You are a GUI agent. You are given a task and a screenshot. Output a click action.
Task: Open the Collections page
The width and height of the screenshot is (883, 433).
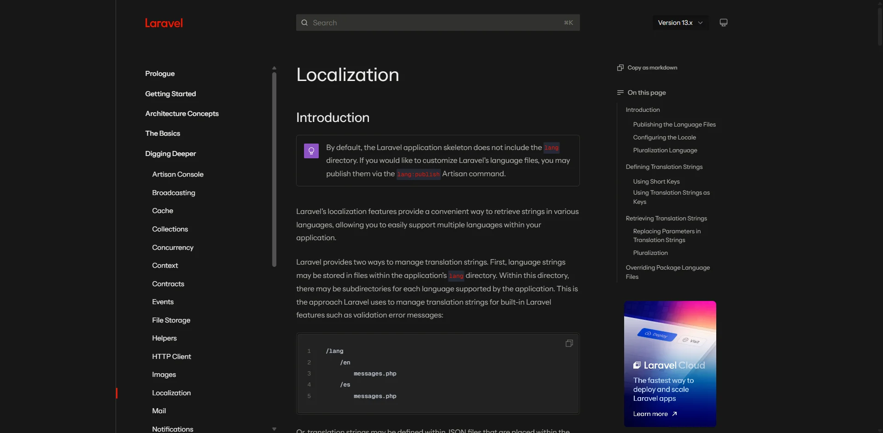coord(170,229)
